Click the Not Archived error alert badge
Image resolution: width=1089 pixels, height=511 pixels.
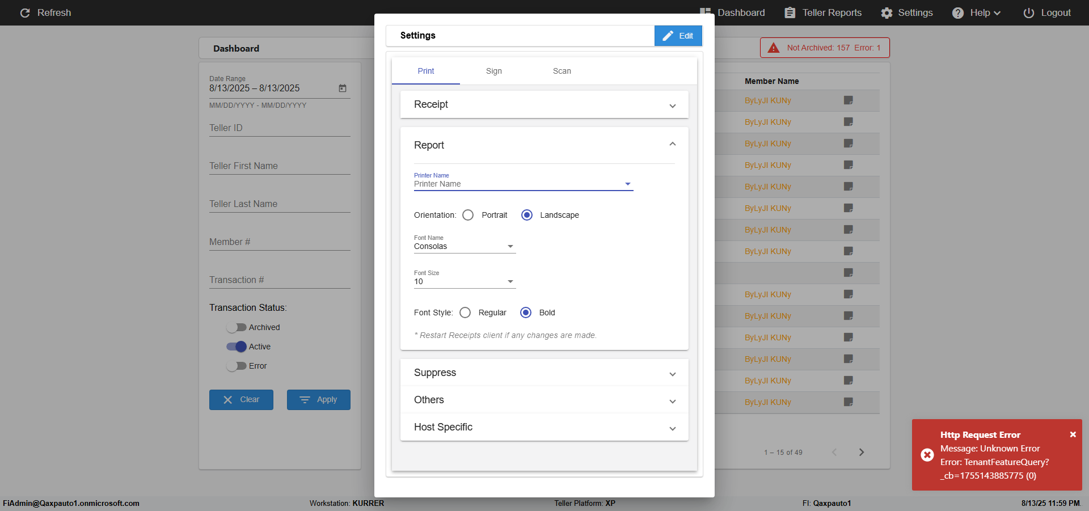point(825,48)
